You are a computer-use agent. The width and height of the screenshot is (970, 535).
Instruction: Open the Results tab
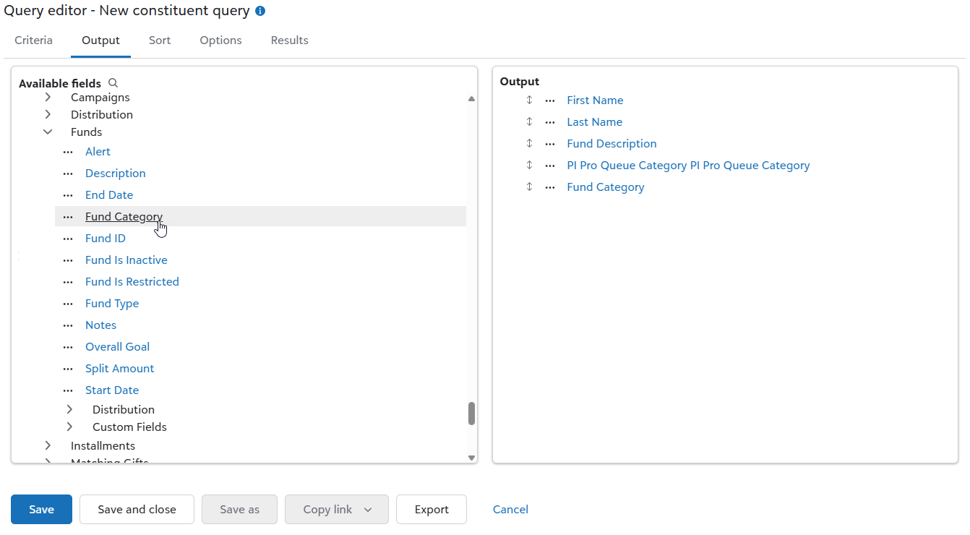289,40
